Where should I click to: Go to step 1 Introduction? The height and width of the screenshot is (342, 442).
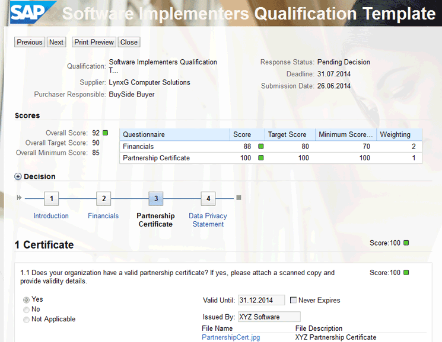[51, 199]
